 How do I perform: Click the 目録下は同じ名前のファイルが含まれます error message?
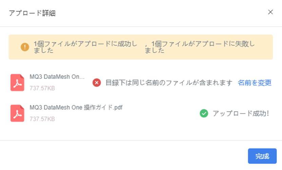click(169, 83)
